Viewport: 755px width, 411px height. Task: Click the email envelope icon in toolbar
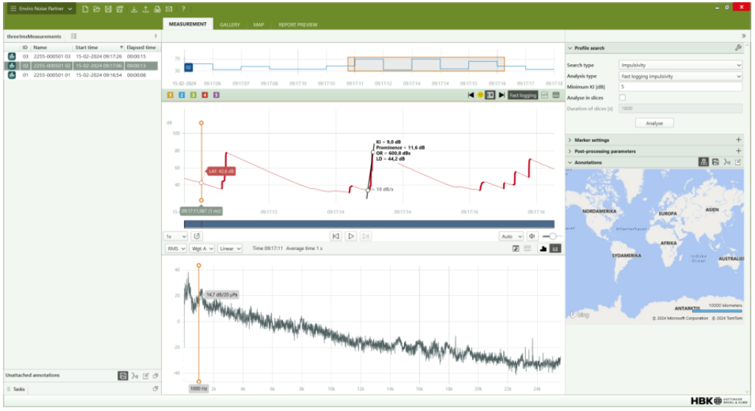click(x=169, y=9)
